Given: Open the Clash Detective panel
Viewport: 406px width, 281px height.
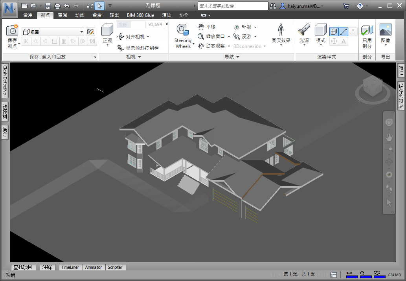Looking at the screenshot, I should [x=4, y=81].
